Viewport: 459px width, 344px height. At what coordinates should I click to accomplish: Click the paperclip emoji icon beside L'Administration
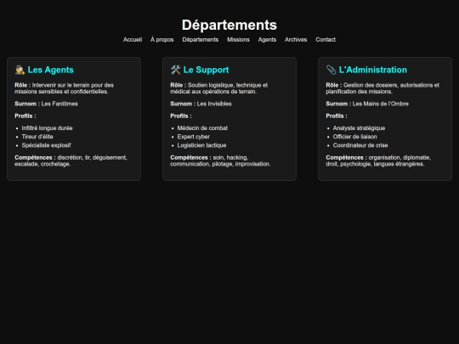coord(331,70)
